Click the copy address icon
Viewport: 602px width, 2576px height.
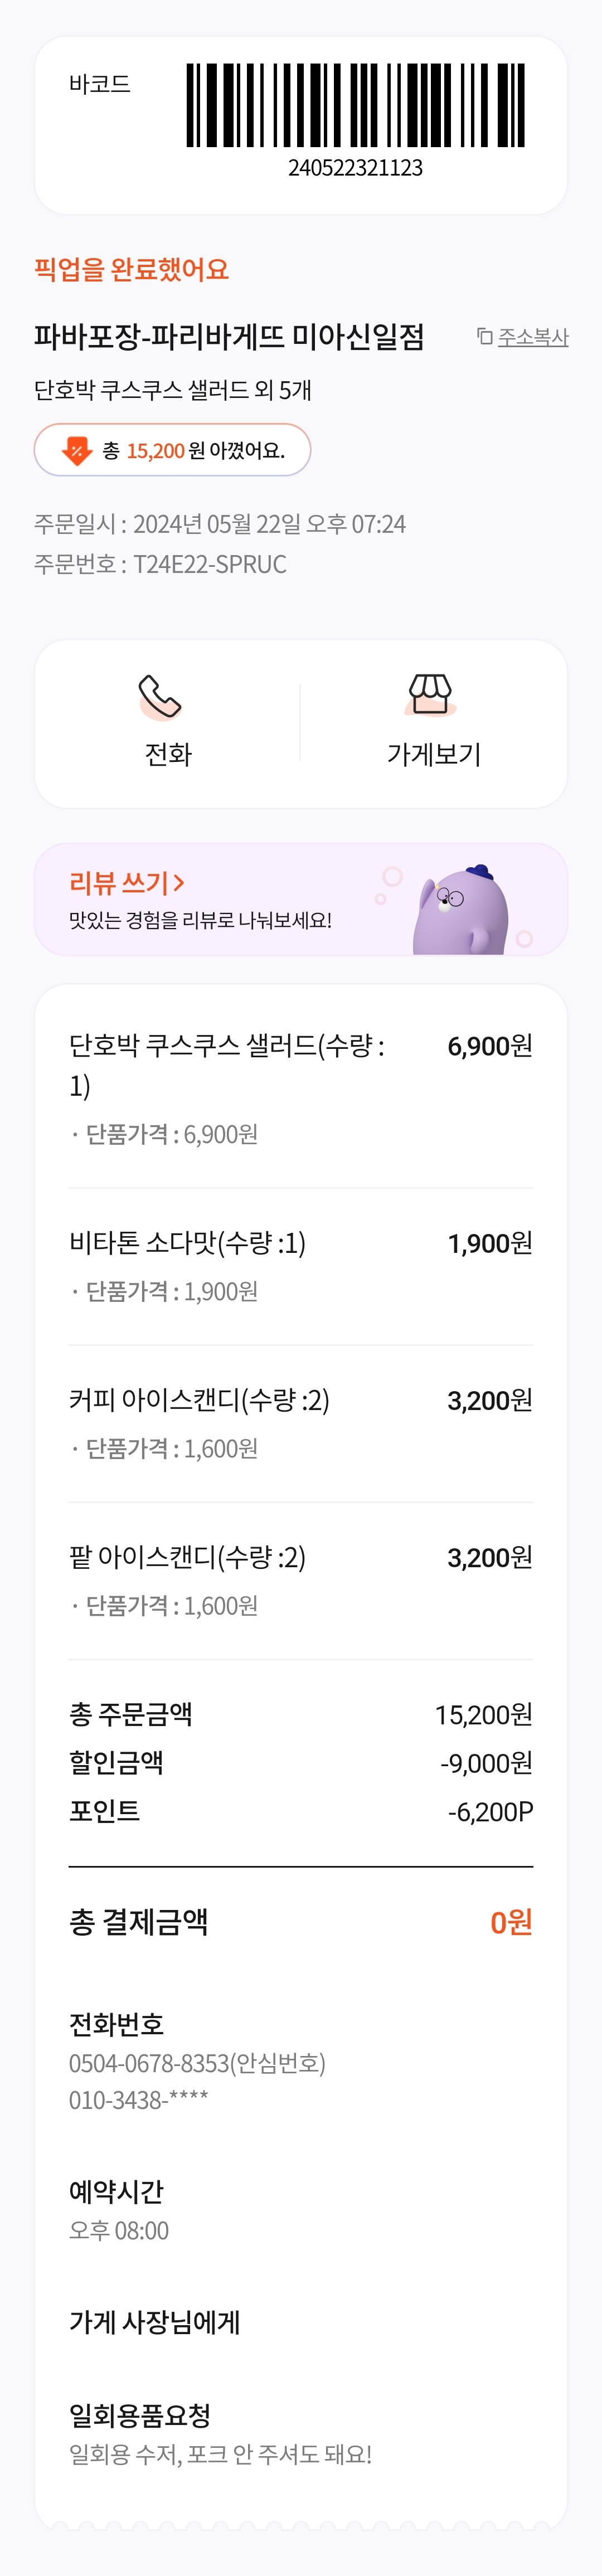[x=485, y=337]
